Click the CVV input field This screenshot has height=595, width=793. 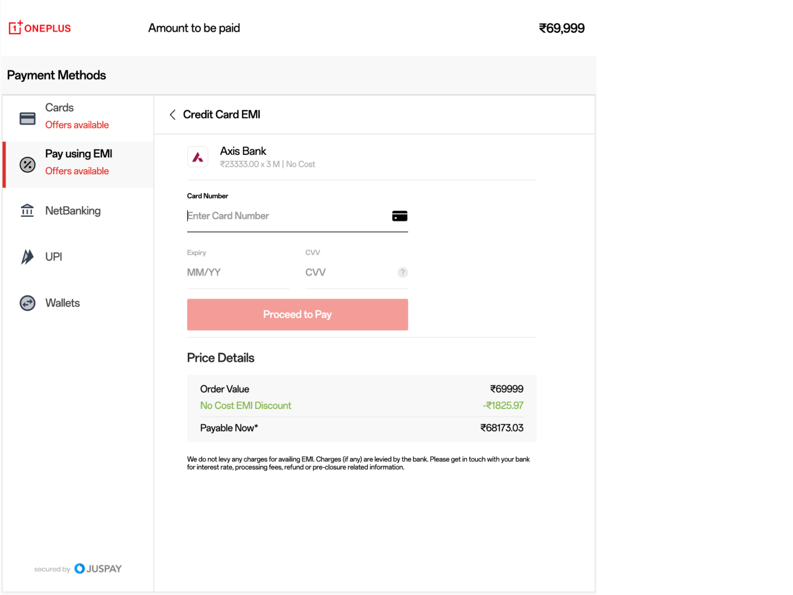pyautogui.click(x=348, y=272)
